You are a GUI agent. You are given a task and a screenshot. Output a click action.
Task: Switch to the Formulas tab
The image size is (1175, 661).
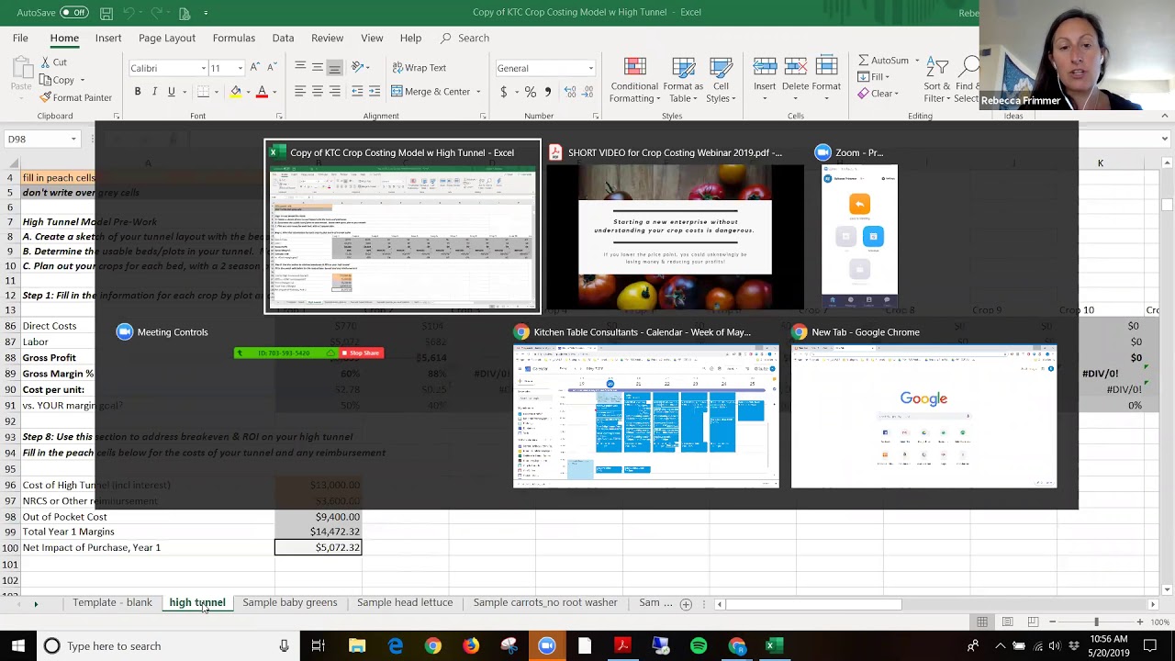[x=234, y=38]
